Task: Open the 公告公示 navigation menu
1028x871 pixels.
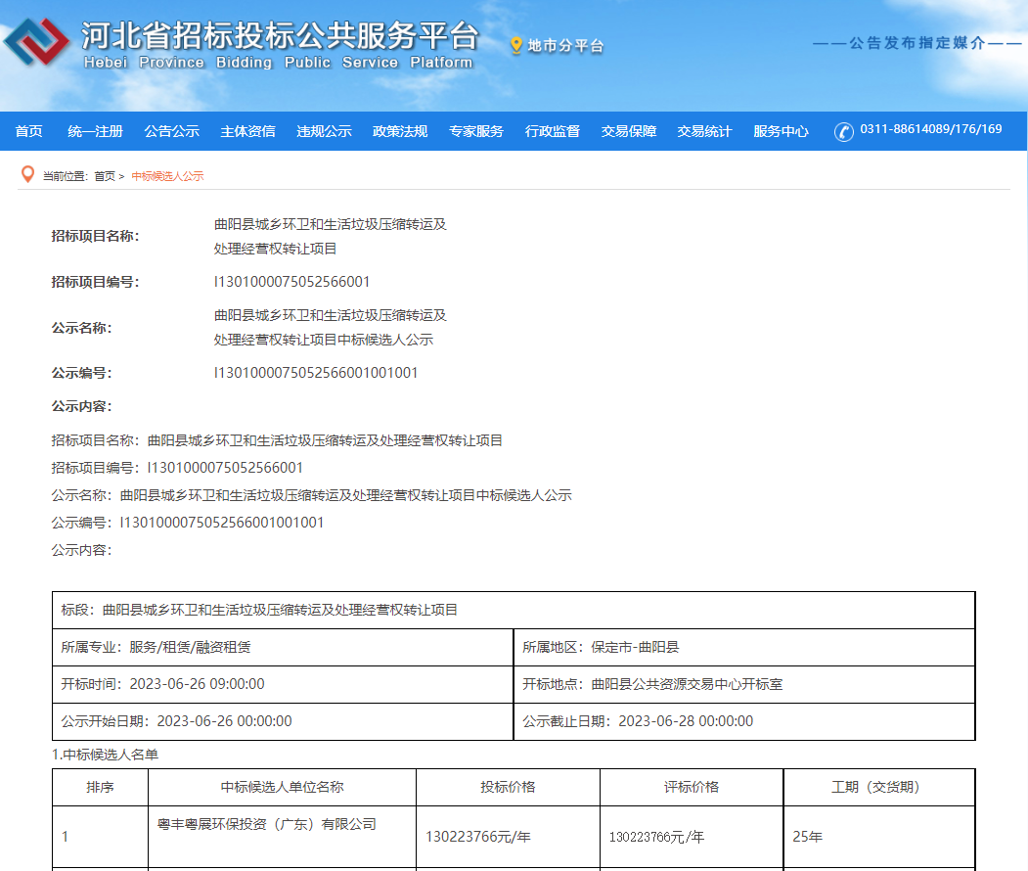Action: (x=171, y=131)
